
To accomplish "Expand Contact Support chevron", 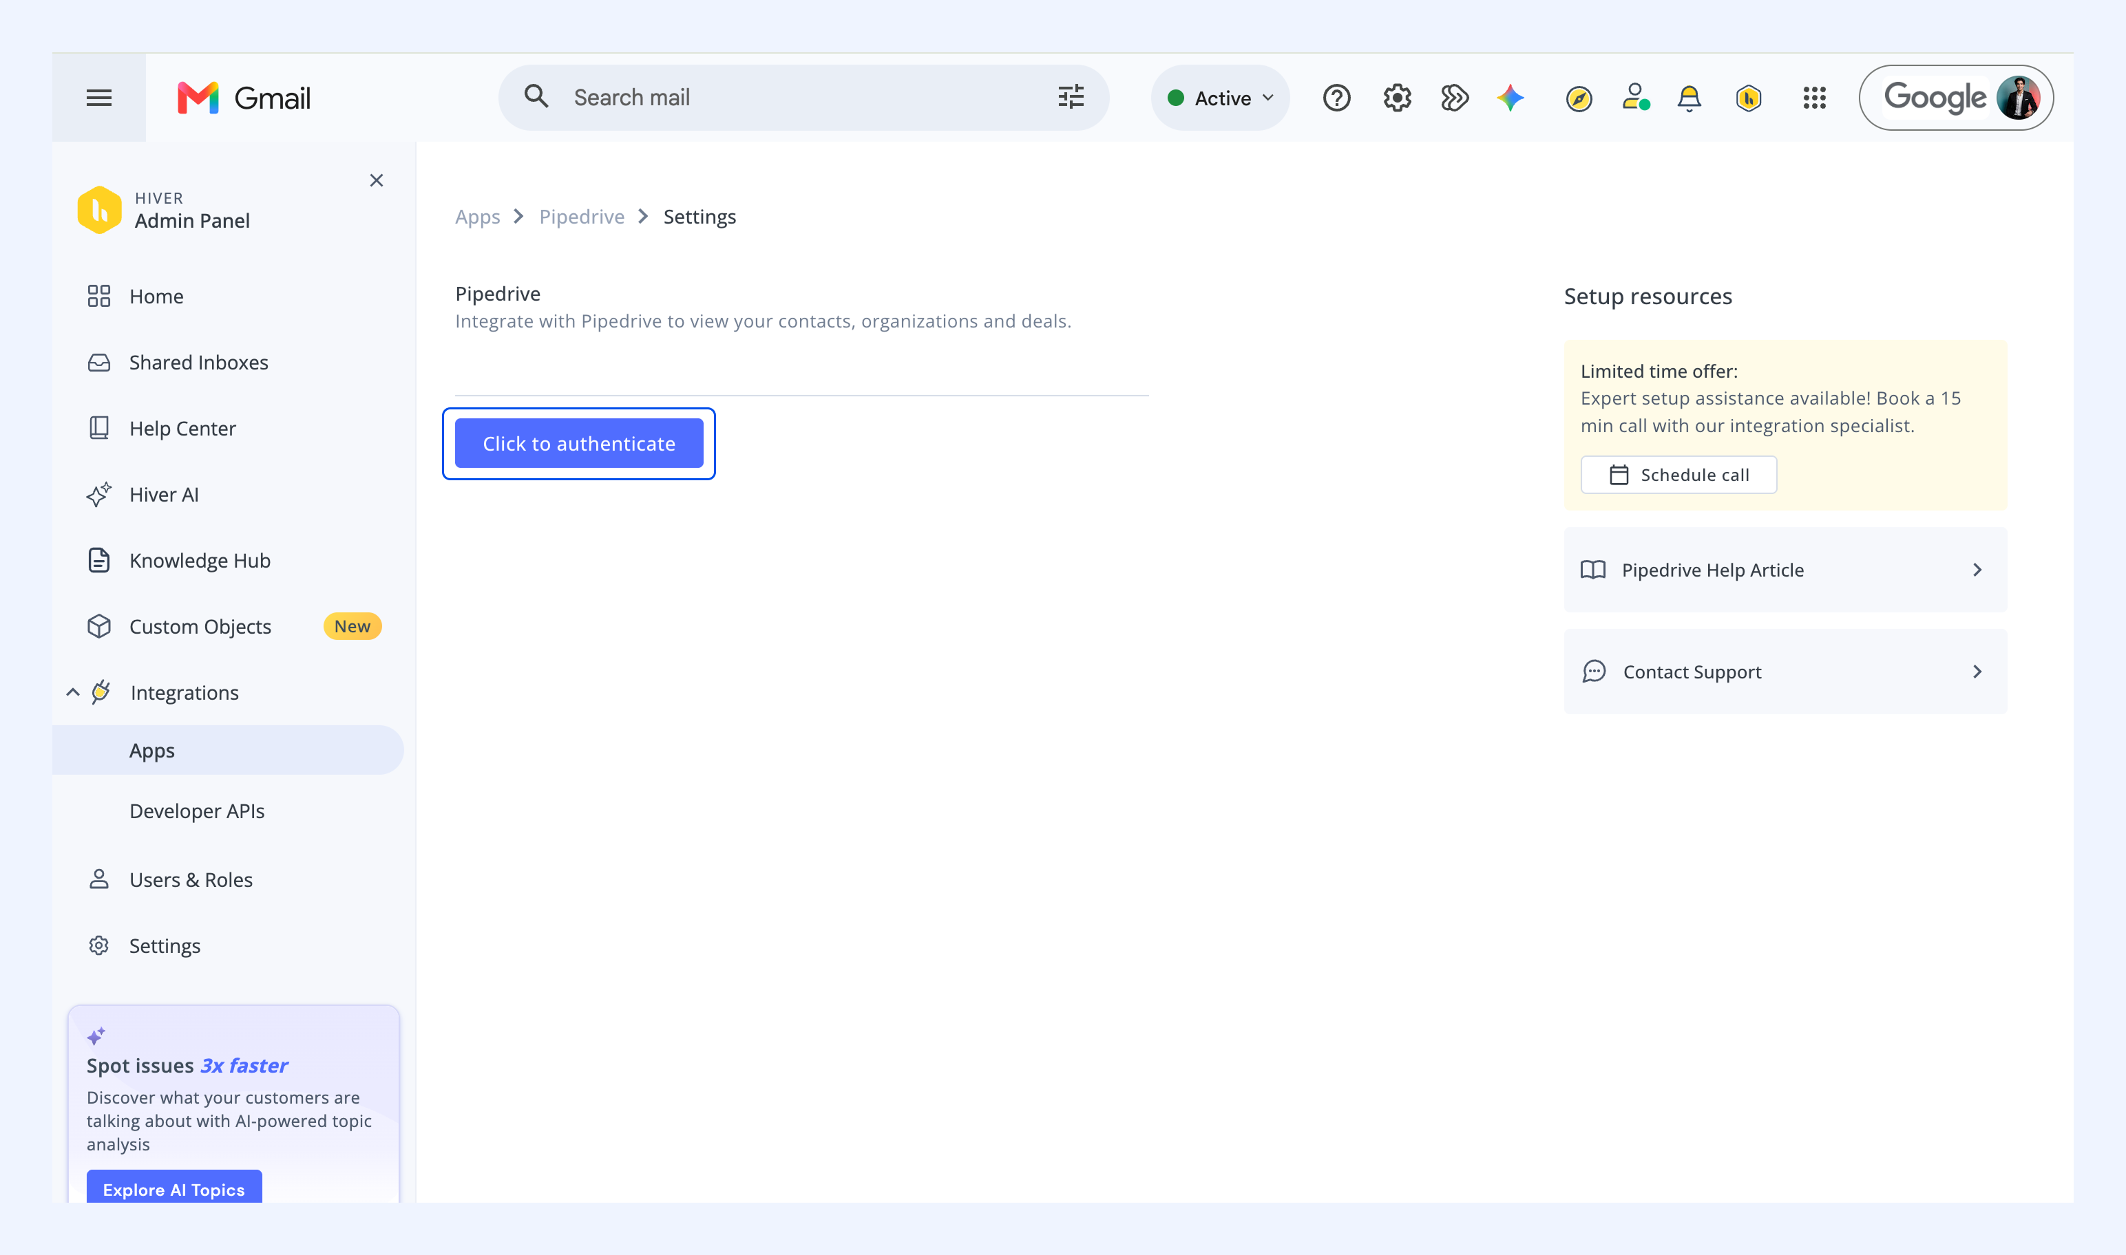I will [1977, 672].
